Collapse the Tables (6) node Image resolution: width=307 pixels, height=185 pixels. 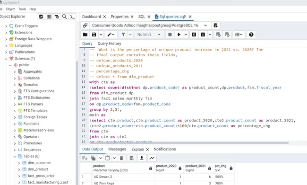point(15,157)
